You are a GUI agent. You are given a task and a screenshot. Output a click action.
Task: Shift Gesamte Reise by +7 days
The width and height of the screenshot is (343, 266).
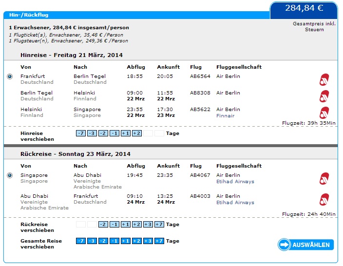pos(159,241)
